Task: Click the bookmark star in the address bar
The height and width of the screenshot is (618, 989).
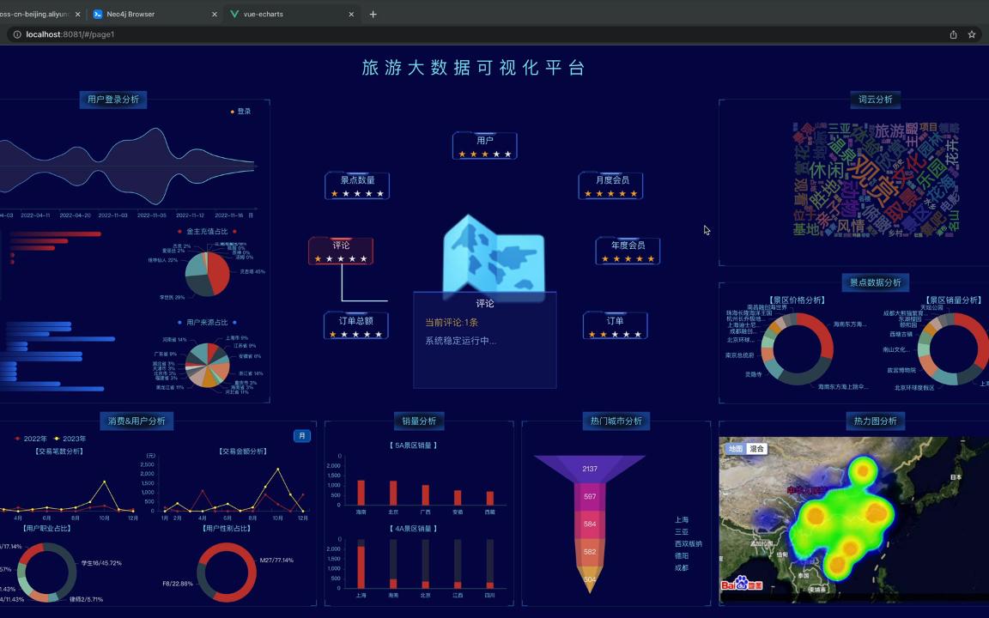Action: (971, 34)
